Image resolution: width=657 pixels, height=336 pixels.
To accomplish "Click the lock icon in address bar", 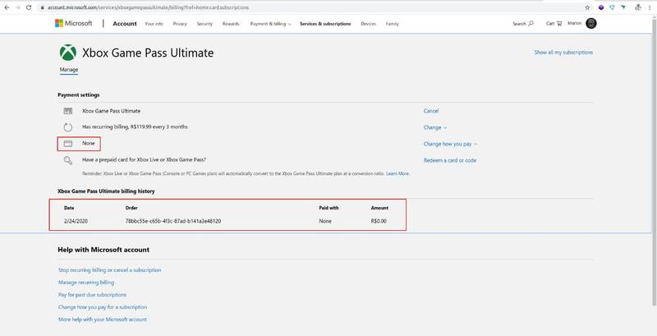I will (x=42, y=7).
